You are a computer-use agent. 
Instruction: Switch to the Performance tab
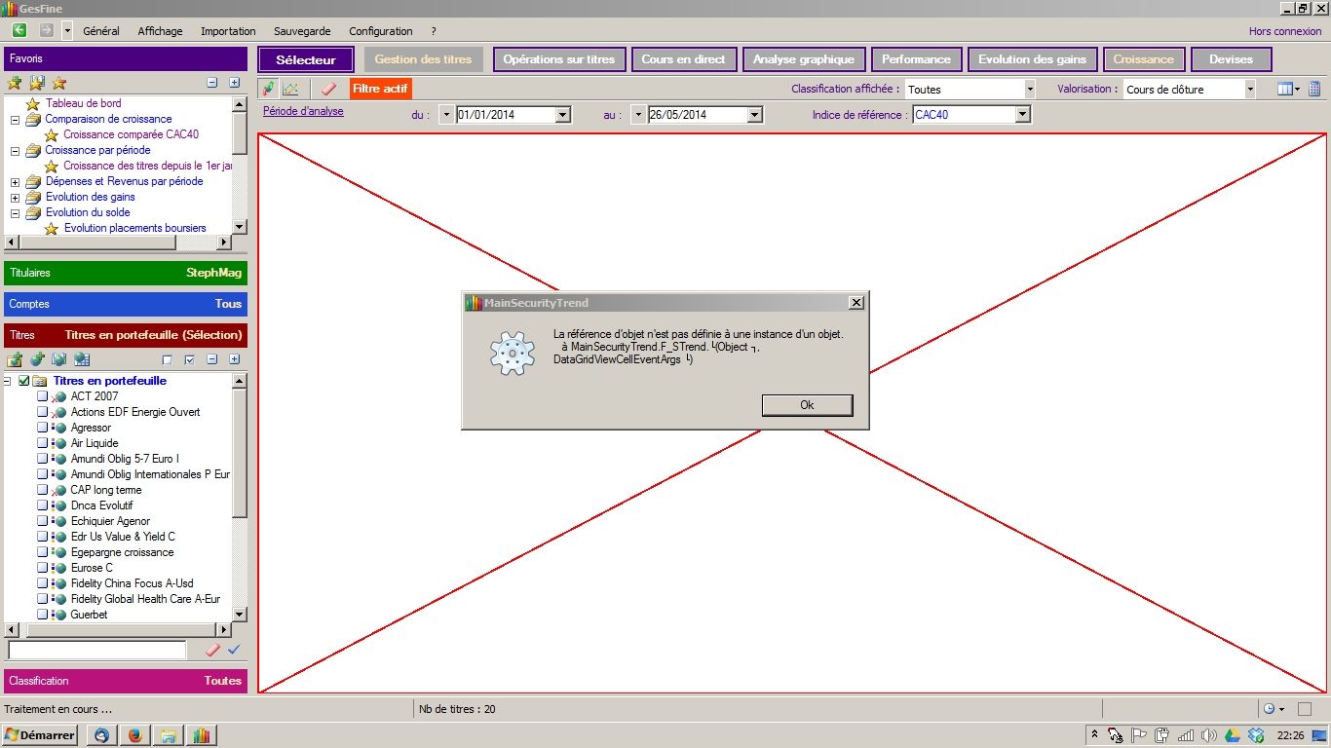(916, 59)
